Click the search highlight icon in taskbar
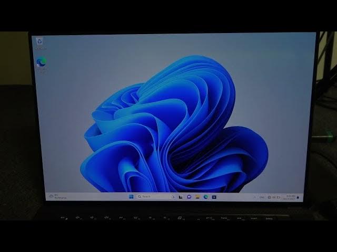The width and height of the screenshot is (337, 252). click(173, 197)
